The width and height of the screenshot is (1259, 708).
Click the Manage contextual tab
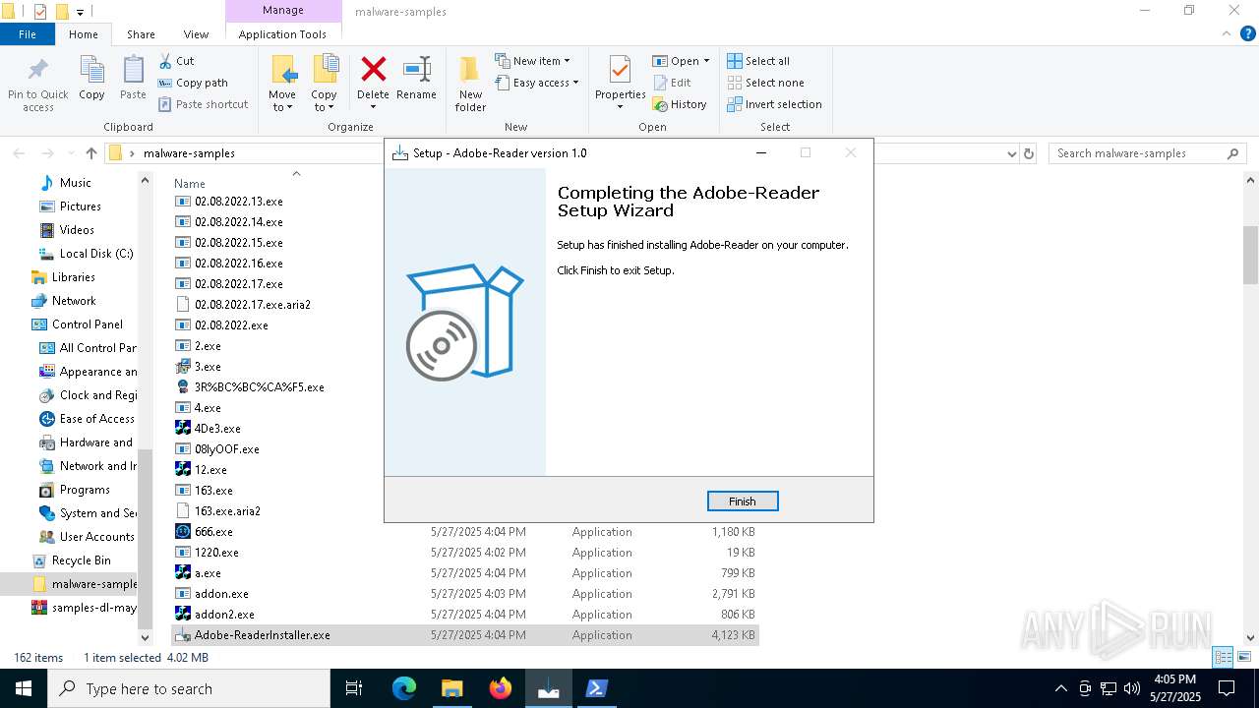coord(283,11)
